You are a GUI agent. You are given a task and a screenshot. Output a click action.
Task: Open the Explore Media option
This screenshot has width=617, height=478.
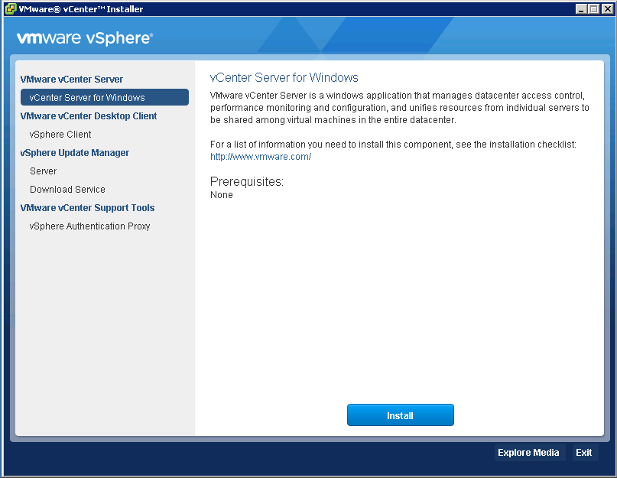click(529, 452)
